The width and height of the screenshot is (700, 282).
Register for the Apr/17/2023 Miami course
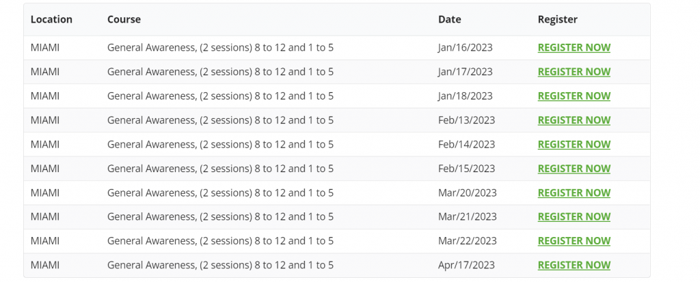point(574,265)
